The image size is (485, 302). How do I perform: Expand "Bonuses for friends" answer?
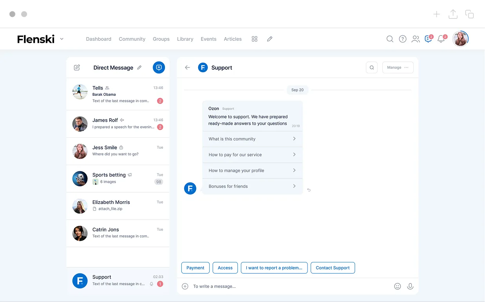252,186
